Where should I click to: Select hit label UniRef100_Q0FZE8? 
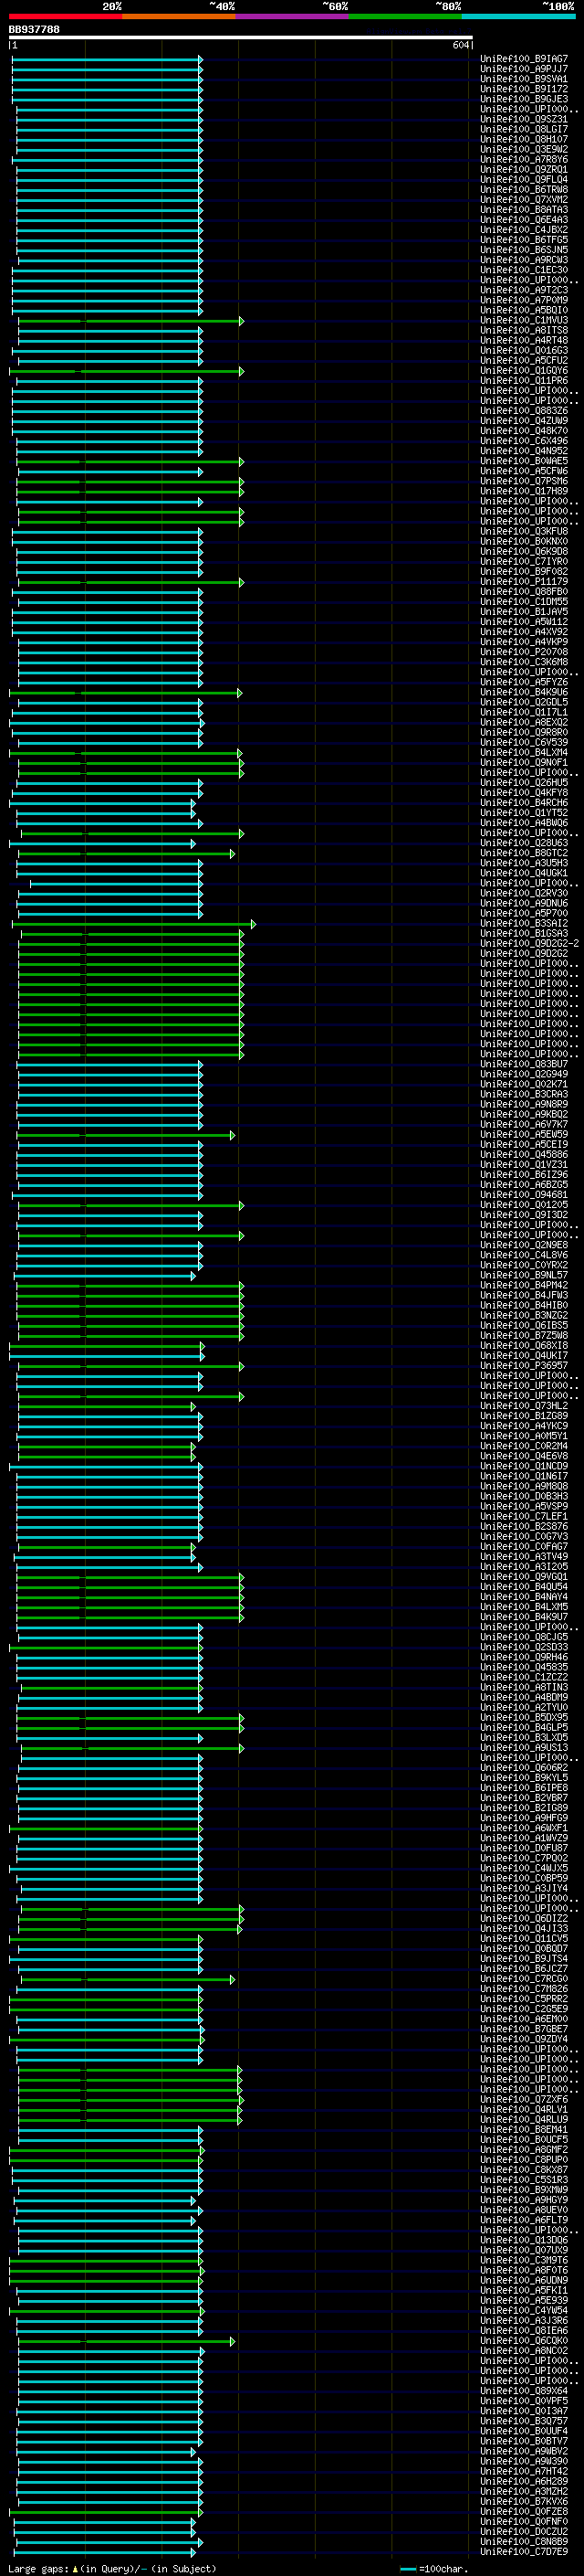pos(524,2511)
